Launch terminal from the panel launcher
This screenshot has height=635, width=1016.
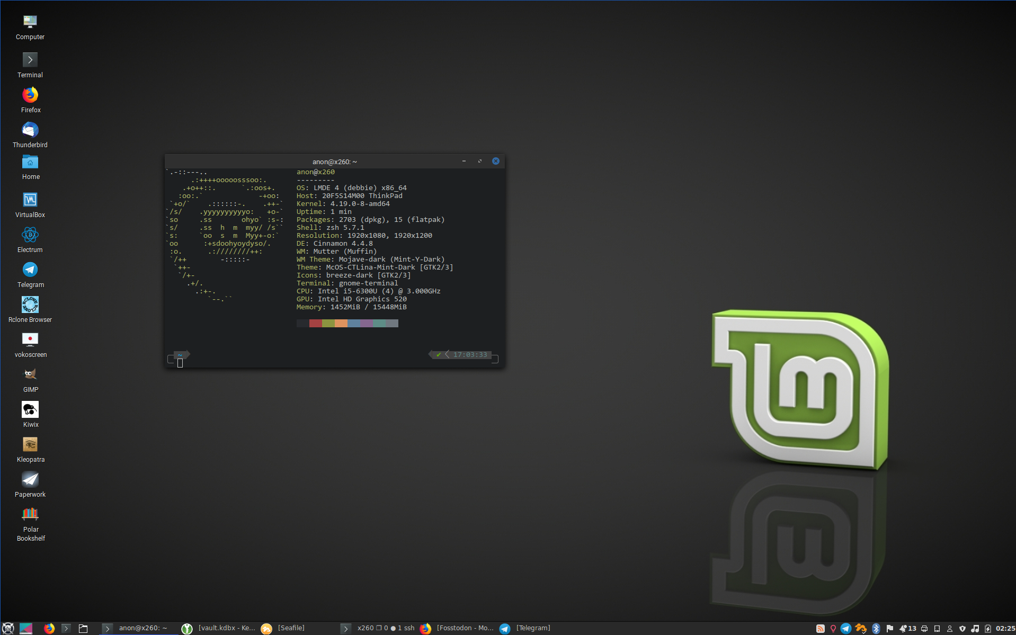click(66, 628)
